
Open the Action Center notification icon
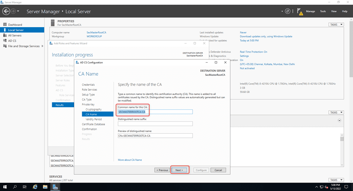pyautogui.click(x=346, y=187)
